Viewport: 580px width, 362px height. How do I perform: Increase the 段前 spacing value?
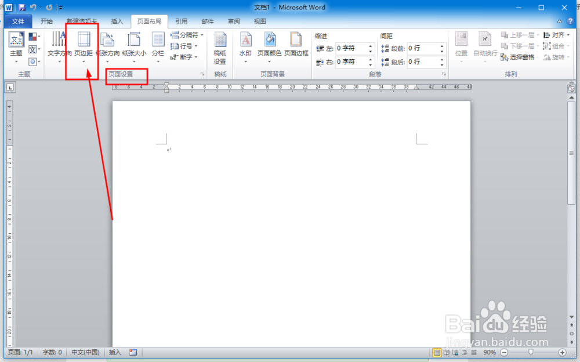point(442,46)
